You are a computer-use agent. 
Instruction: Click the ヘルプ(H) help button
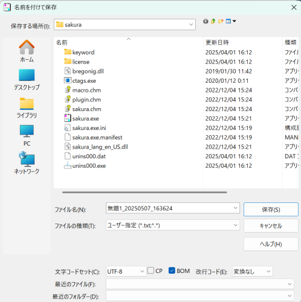[x=271, y=244]
